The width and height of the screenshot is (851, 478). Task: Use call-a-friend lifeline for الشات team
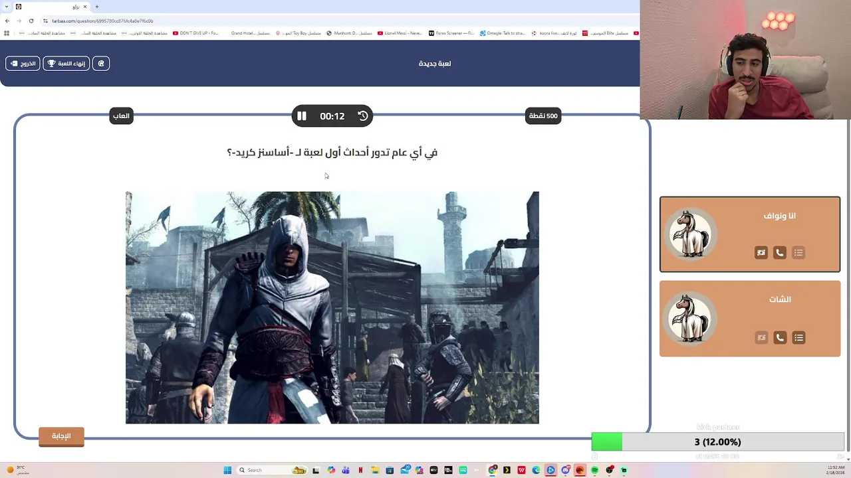pos(780,338)
